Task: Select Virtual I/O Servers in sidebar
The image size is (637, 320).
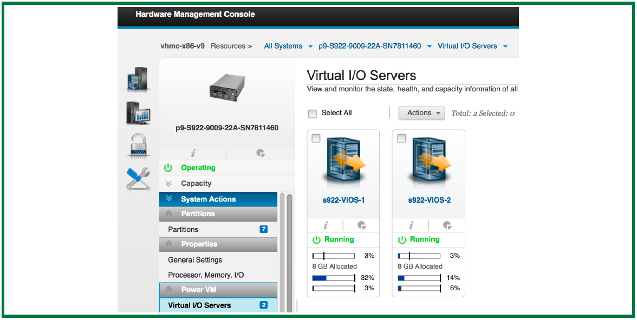Action: click(x=199, y=305)
